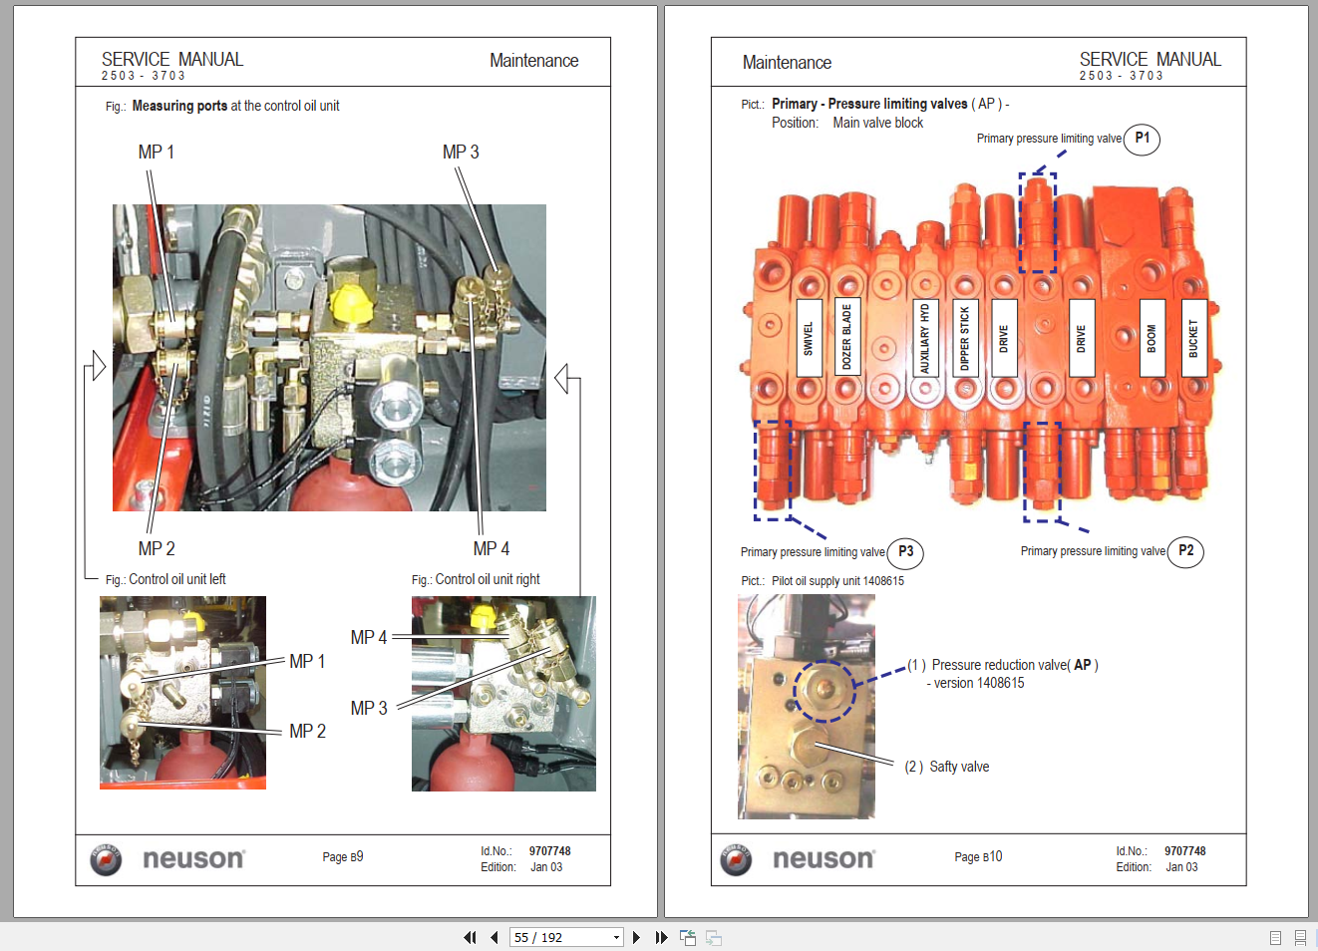Toggle continuous two-page view mode
The height and width of the screenshot is (951, 1318).
pyautogui.click(x=1300, y=937)
